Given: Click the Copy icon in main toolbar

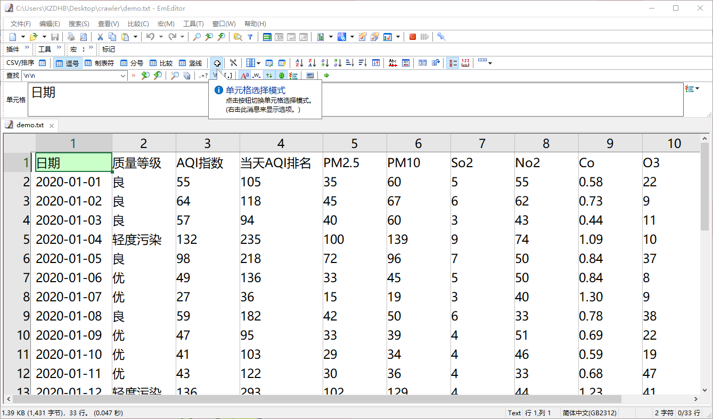Looking at the screenshot, I should 112,37.
